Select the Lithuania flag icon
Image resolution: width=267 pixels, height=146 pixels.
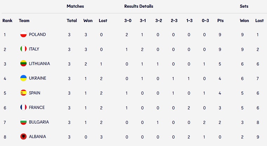click(x=24, y=63)
